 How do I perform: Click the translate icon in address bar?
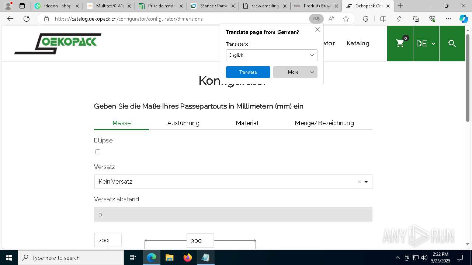click(316, 19)
